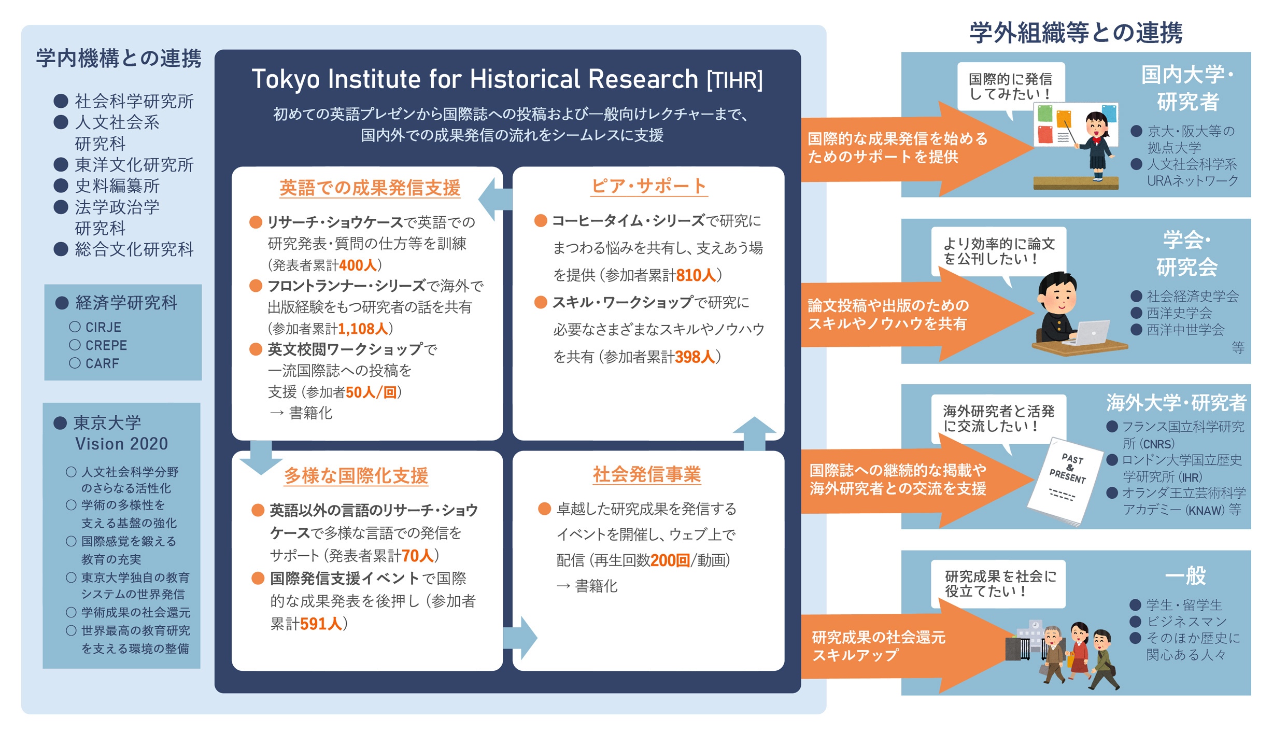1273x732 pixels.
Task: Click the orange figure '400人'
Action: pos(358,265)
